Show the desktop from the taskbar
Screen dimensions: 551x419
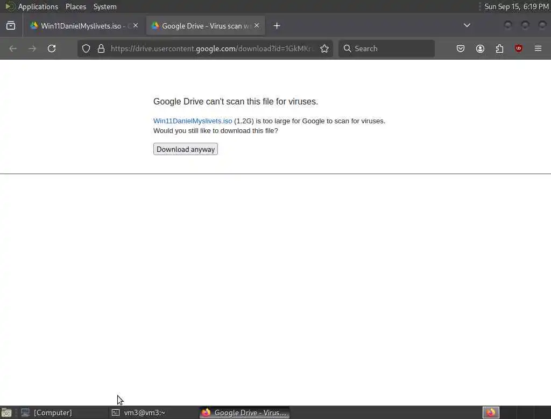[x=6, y=413]
